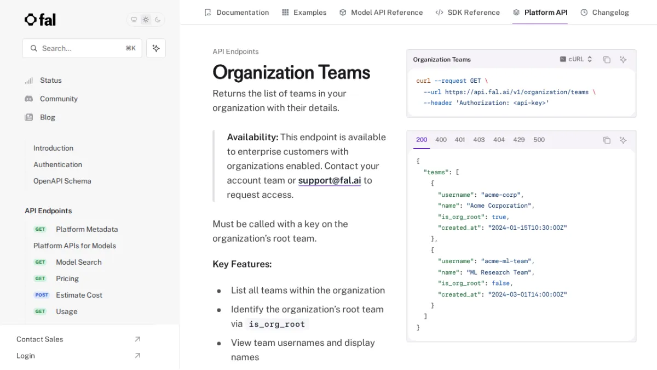Click the SDK Reference code brackets icon
The image size is (657, 370).
(x=439, y=12)
